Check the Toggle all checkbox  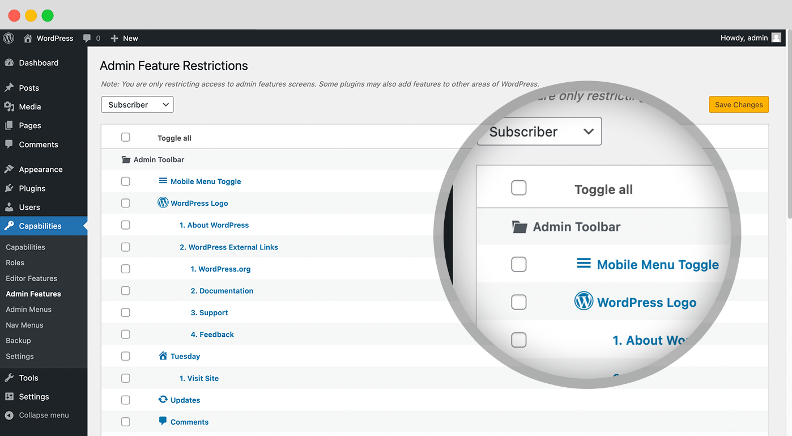click(x=125, y=137)
